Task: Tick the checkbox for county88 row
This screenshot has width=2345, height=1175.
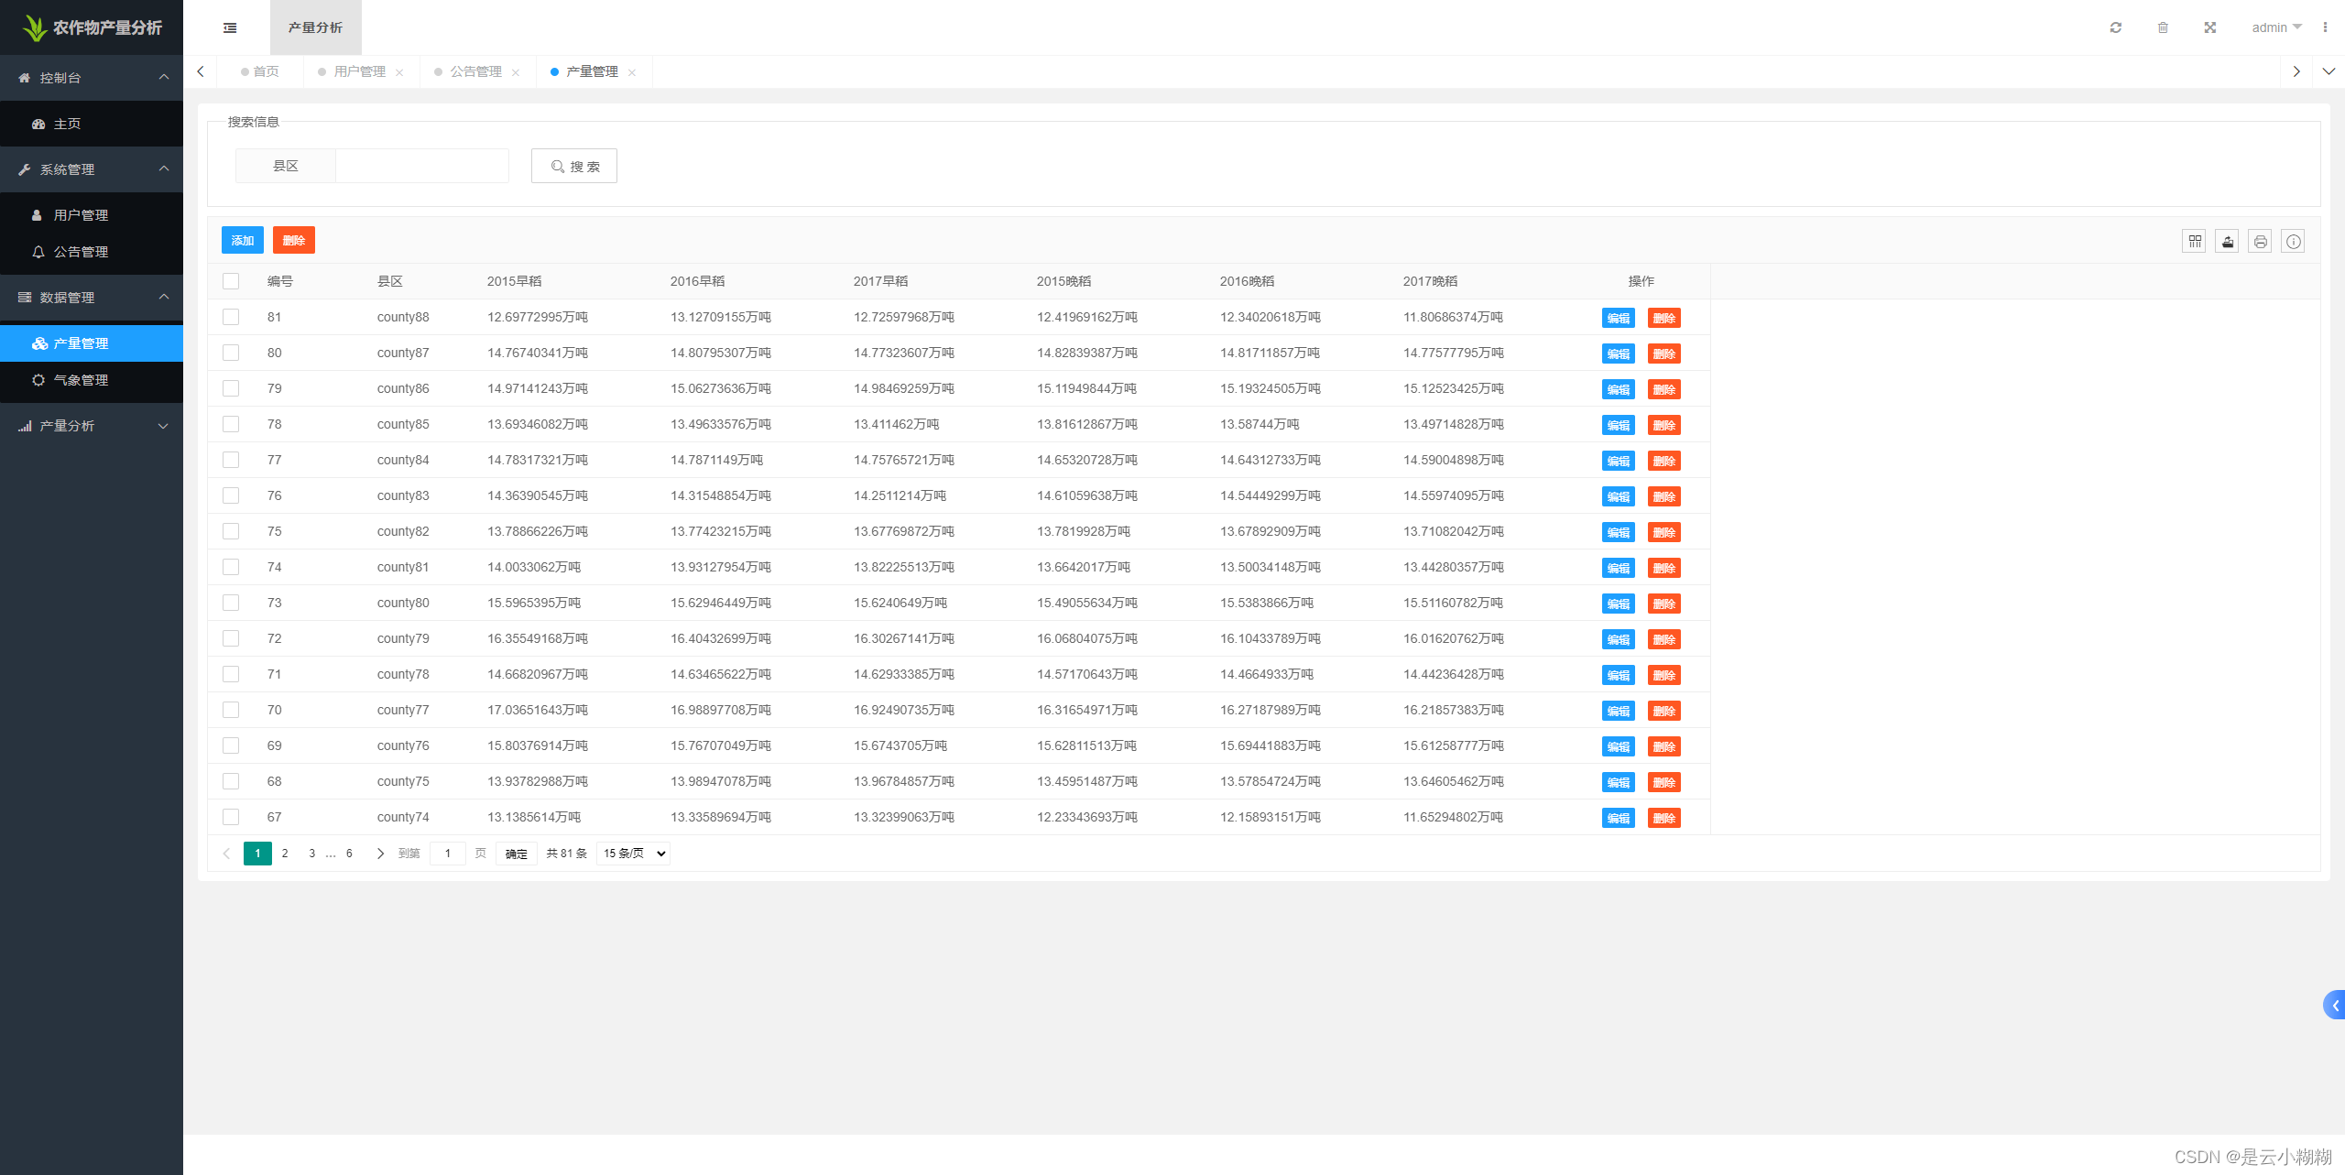Action: [x=231, y=317]
